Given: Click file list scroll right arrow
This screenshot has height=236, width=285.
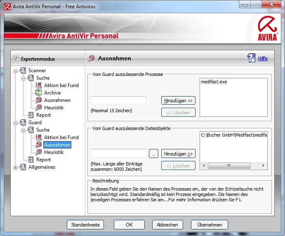Looking at the screenshot, I should tap(263, 165).
